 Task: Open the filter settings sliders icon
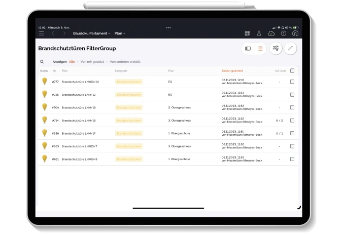pyautogui.click(x=276, y=49)
